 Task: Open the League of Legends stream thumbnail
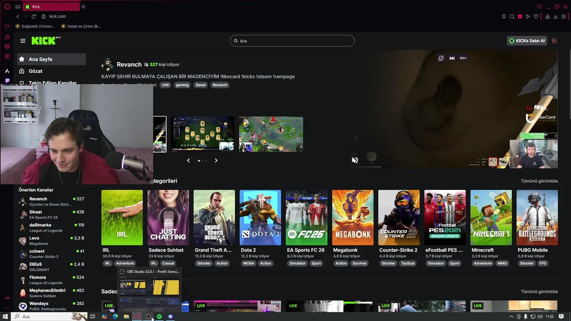(271, 134)
